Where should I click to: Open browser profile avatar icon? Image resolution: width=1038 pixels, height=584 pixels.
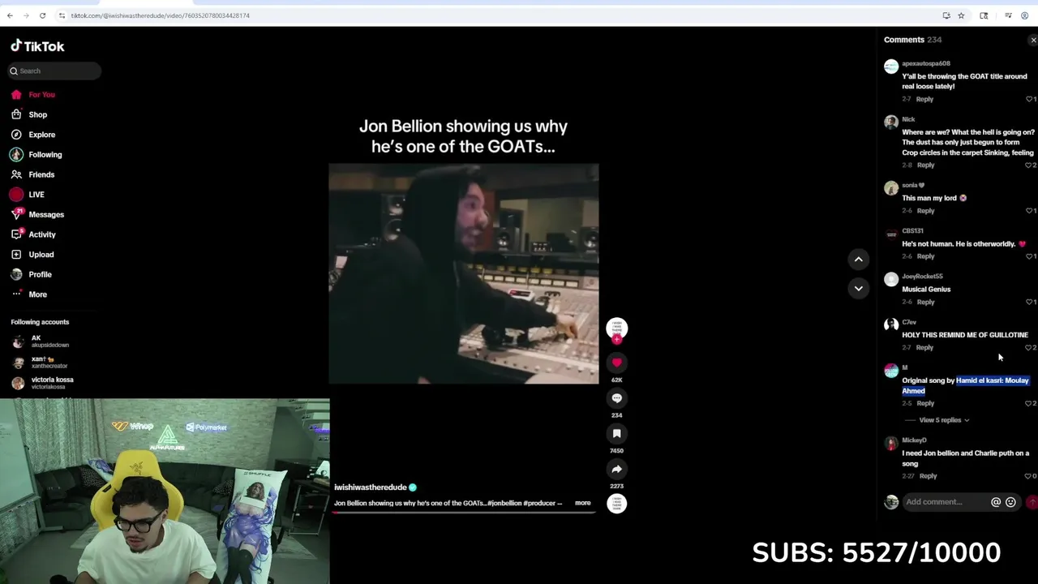pyautogui.click(x=1025, y=15)
